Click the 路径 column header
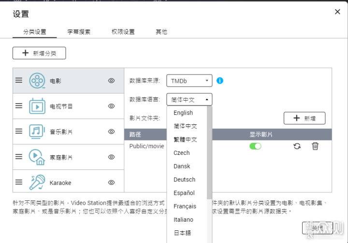The width and height of the screenshot is (348, 243). click(135, 134)
